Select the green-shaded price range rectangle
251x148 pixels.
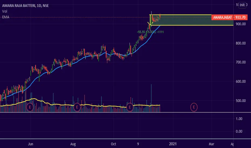click(191, 20)
